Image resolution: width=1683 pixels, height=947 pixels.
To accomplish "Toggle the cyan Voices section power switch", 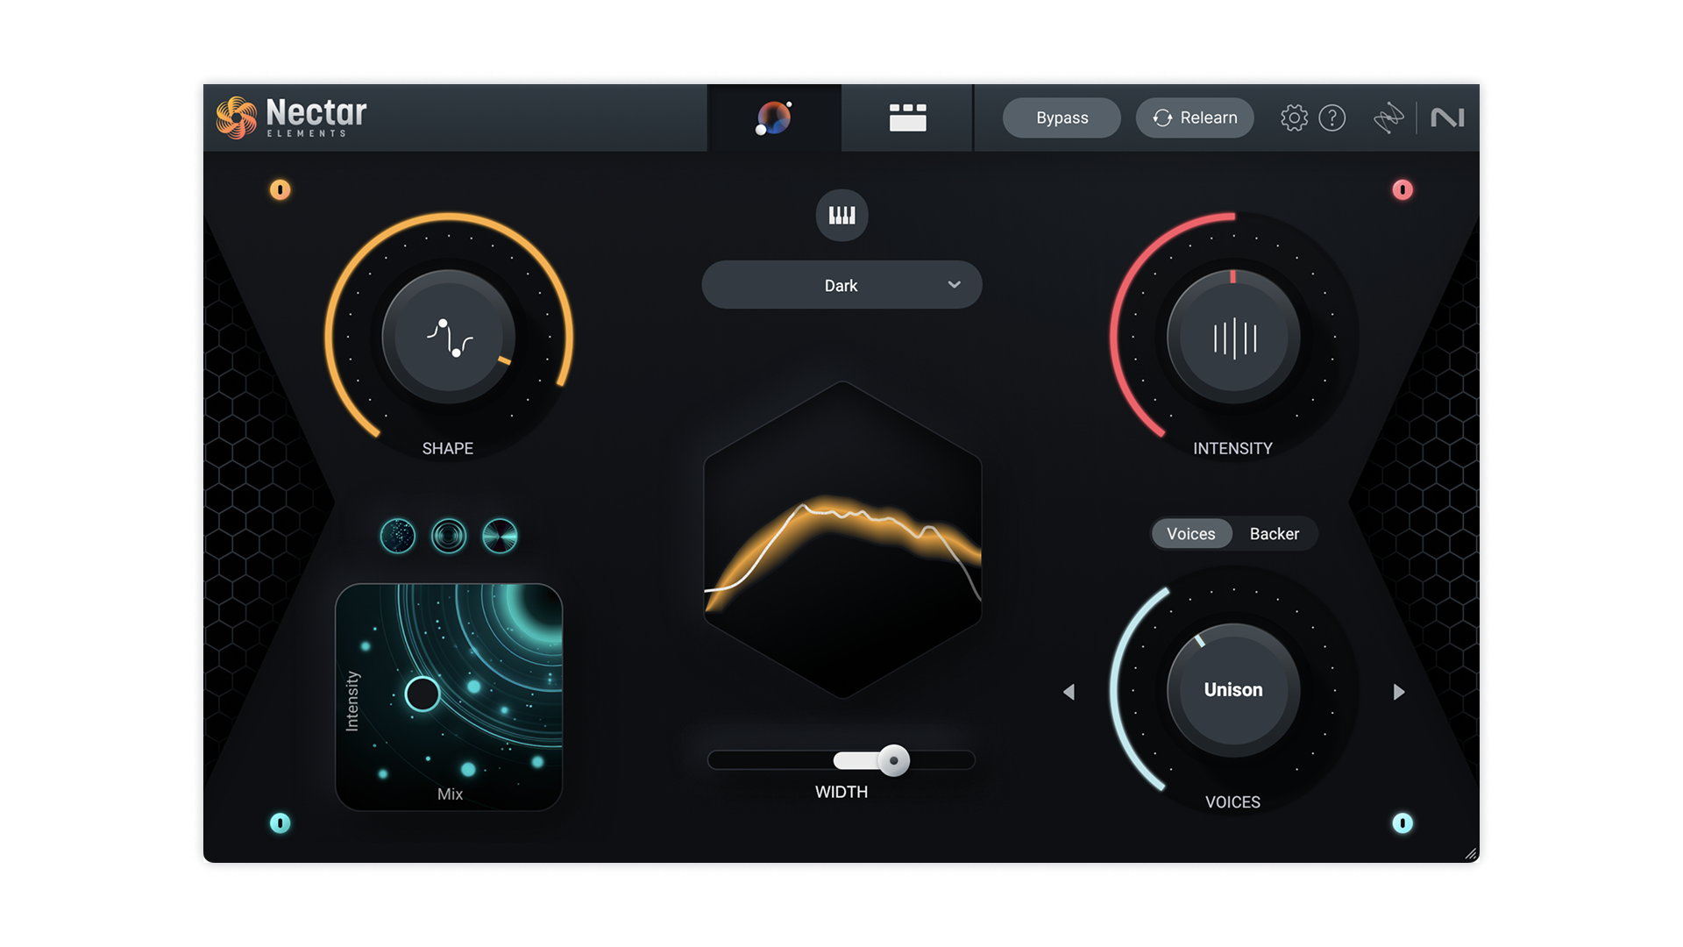I will coord(1404,822).
